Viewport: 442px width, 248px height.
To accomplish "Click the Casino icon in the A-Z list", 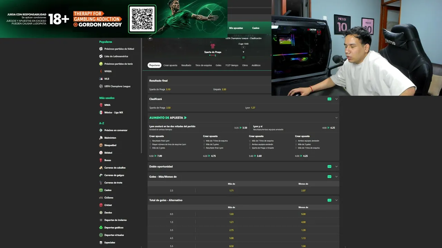I will tap(101, 190).
